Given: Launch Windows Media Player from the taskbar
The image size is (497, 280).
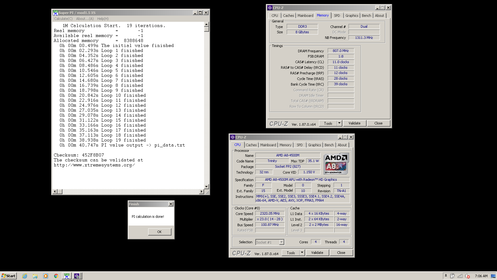Looking at the screenshot, I should coord(46,276).
